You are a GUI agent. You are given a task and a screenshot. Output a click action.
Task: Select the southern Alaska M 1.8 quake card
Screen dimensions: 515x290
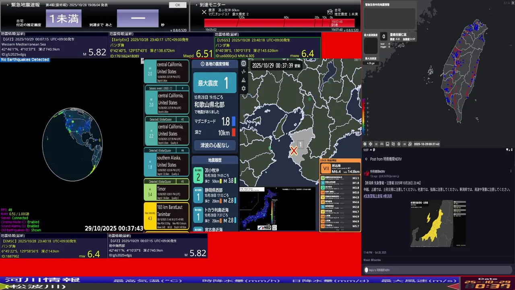pyautogui.click(x=166, y=162)
